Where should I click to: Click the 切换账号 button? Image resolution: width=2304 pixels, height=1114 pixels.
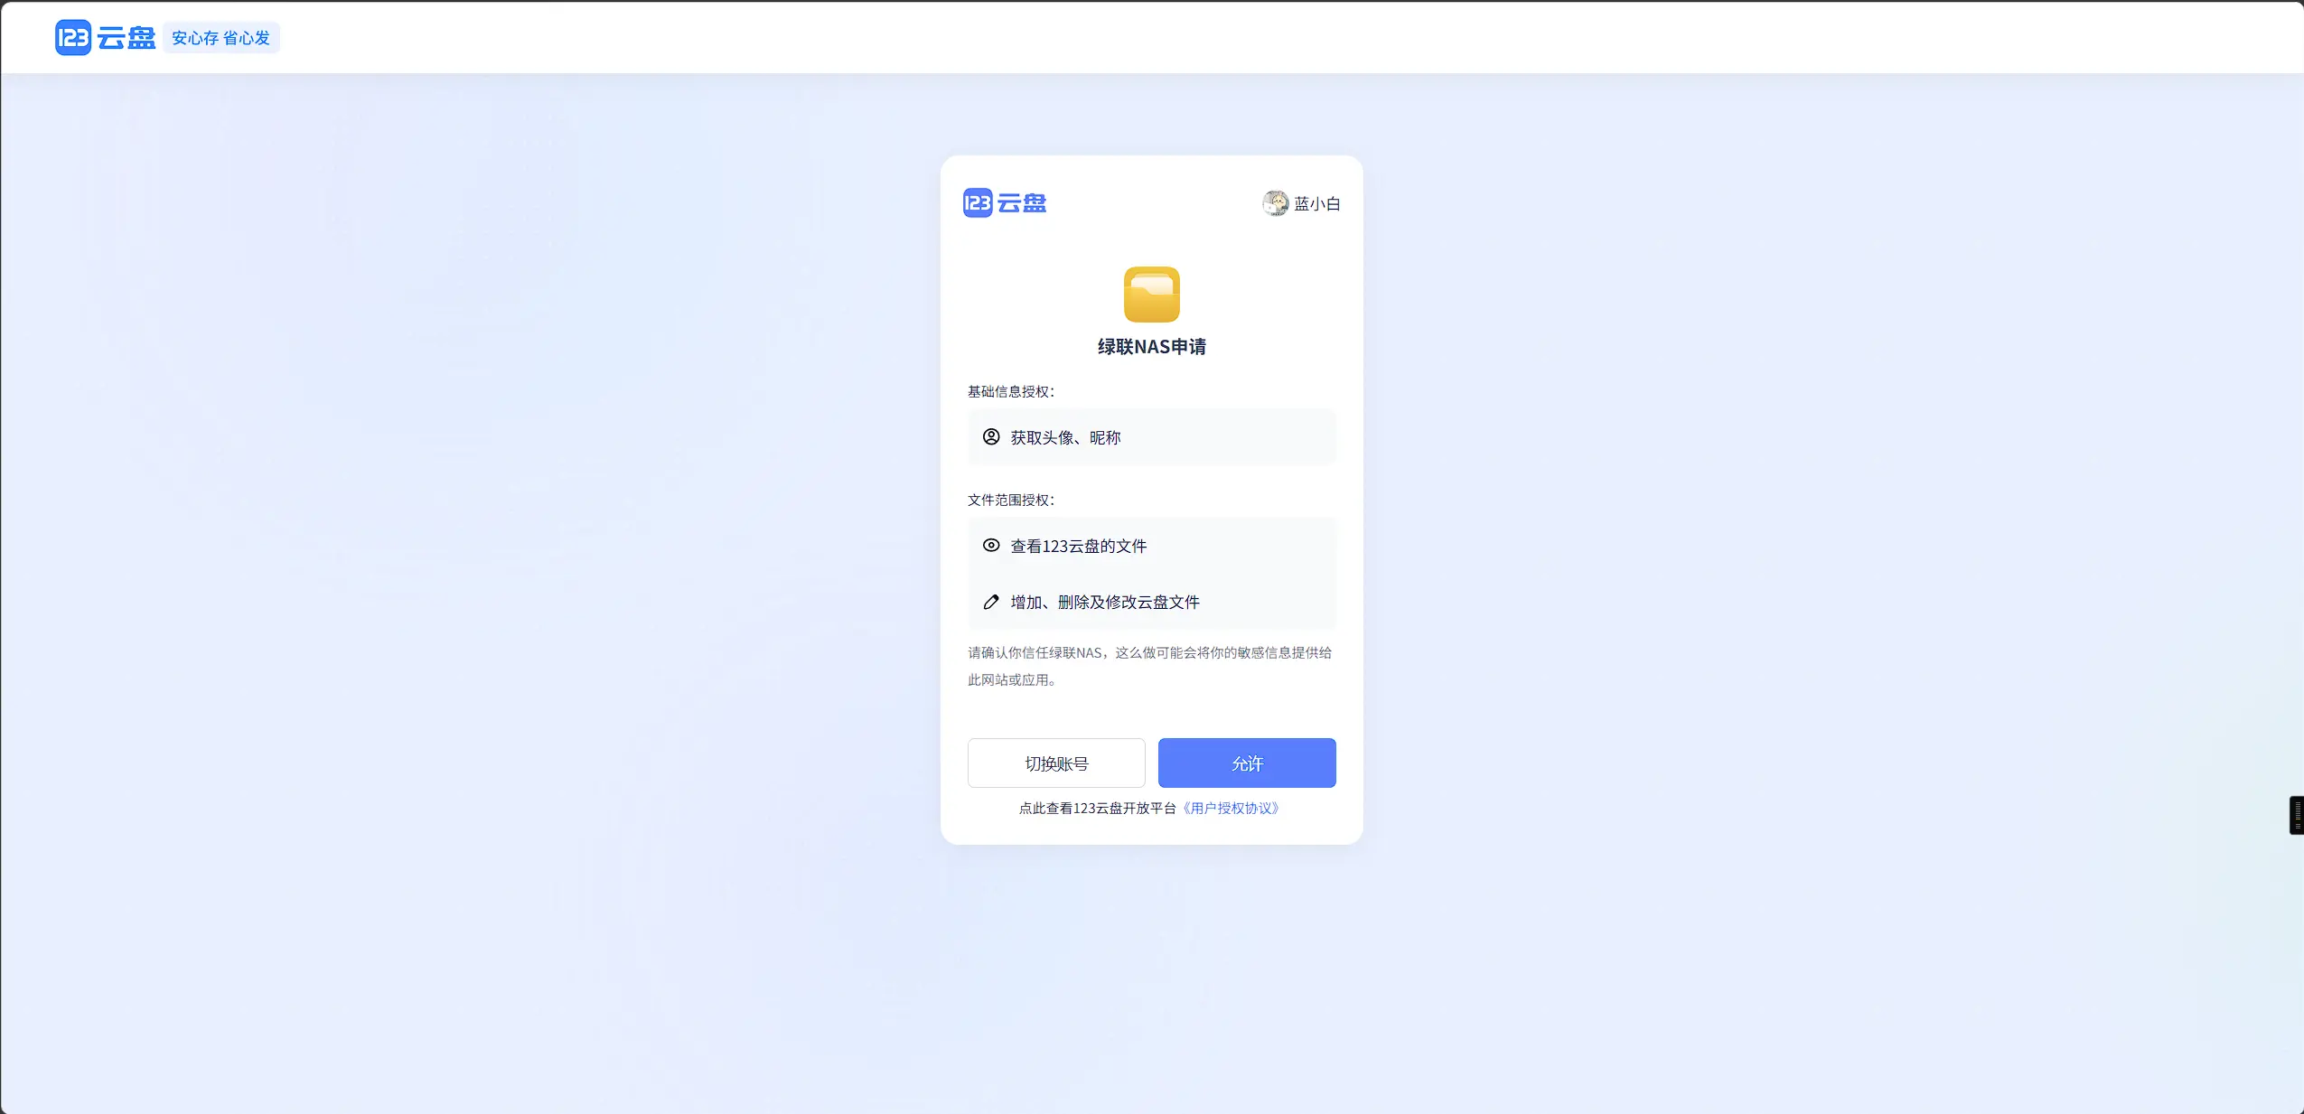click(x=1056, y=763)
